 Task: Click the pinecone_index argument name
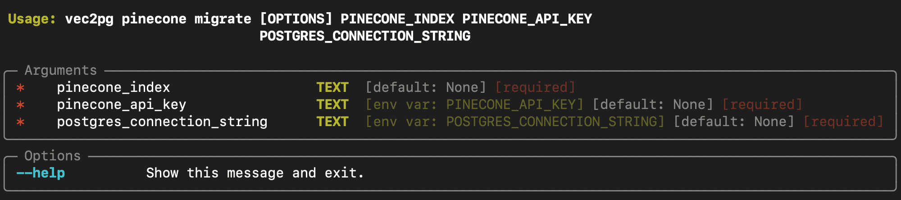[x=114, y=87]
